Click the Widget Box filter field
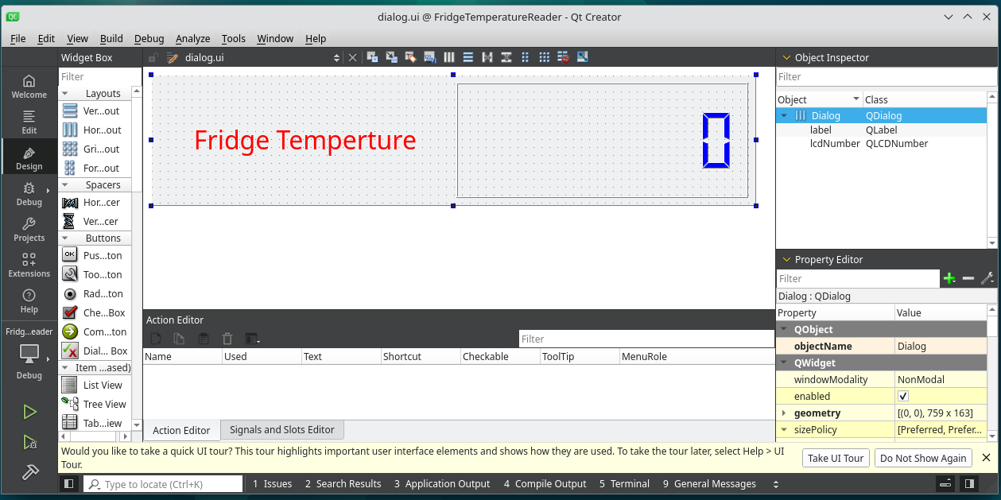The image size is (1001, 500). (x=99, y=77)
